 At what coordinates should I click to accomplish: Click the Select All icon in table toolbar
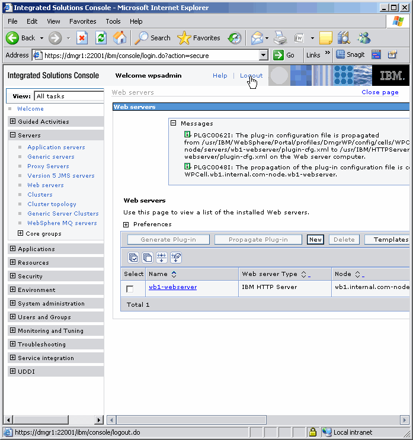tap(134, 258)
